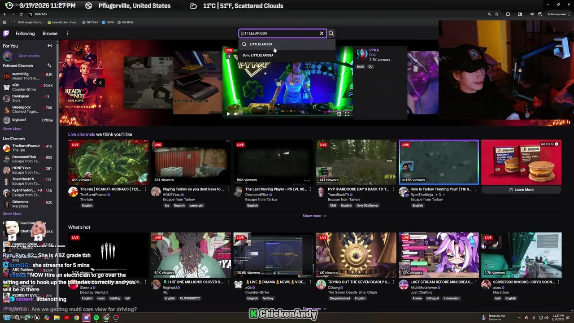Open options dots on ToastRackTV card

(x=393, y=189)
